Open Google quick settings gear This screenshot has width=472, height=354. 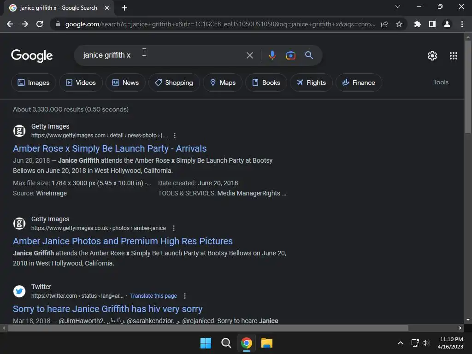[x=432, y=56]
